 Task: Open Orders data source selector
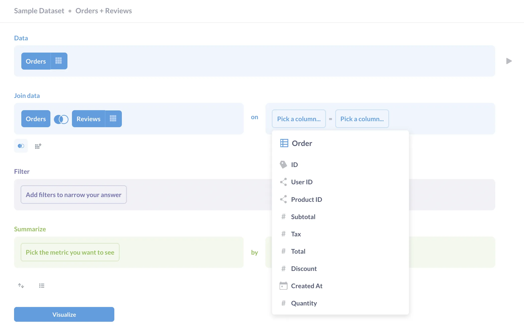(x=36, y=61)
